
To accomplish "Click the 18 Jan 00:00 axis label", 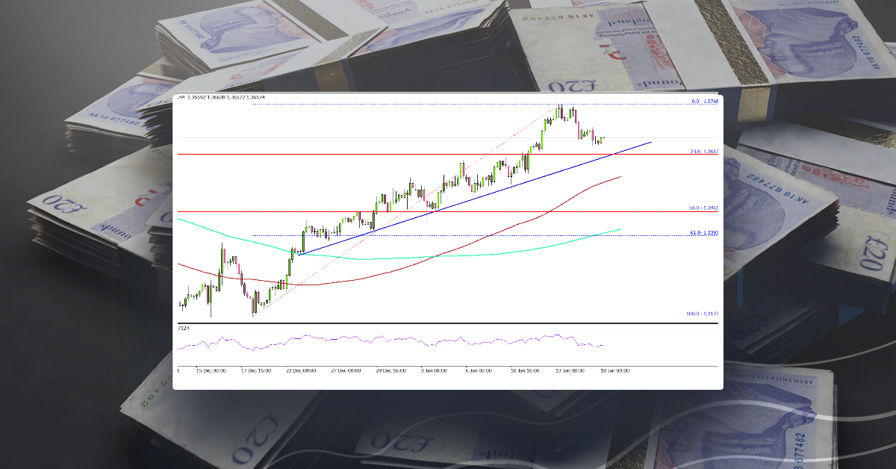I will tap(615, 369).
